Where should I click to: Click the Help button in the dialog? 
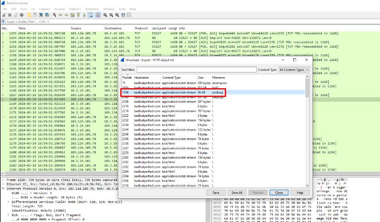[300, 193]
